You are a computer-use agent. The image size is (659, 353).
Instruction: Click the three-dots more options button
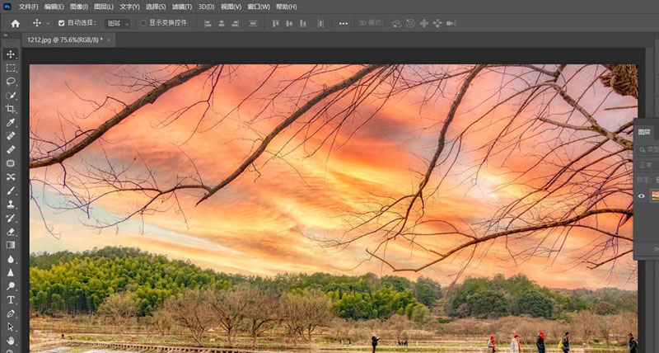[344, 23]
